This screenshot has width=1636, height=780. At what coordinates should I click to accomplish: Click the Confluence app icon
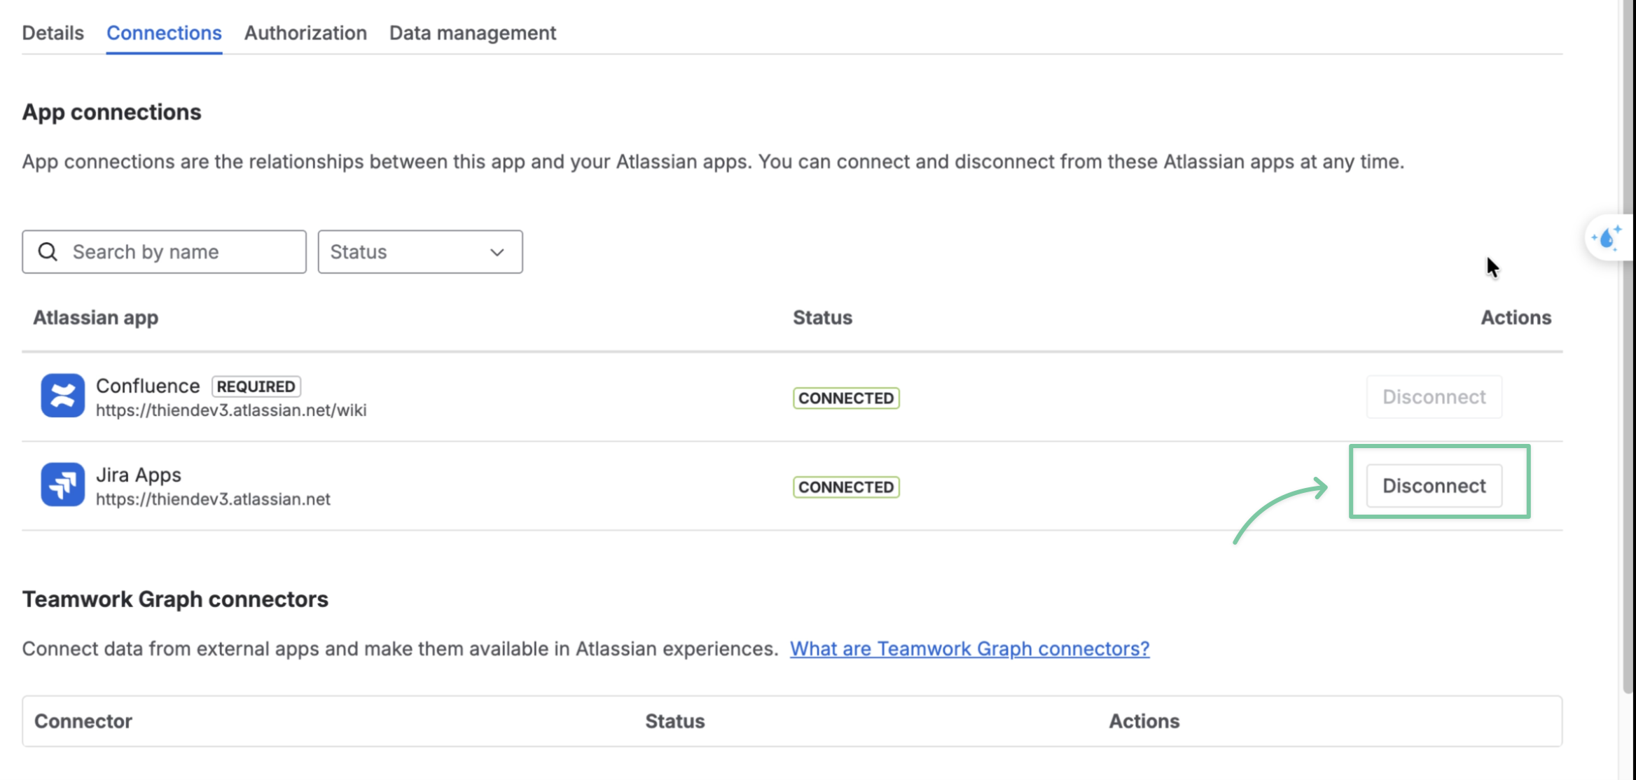(x=62, y=396)
